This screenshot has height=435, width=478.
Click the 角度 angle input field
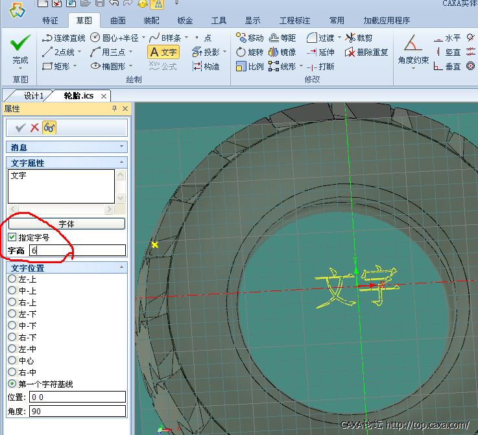[77, 411]
